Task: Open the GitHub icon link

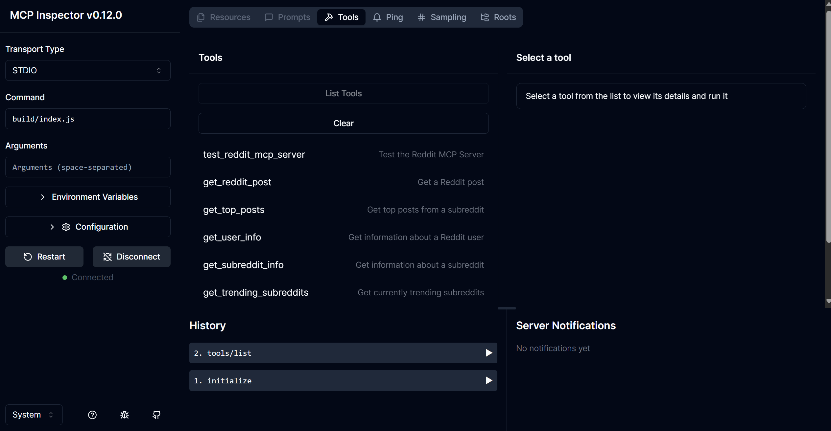Action: tap(156, 415)
